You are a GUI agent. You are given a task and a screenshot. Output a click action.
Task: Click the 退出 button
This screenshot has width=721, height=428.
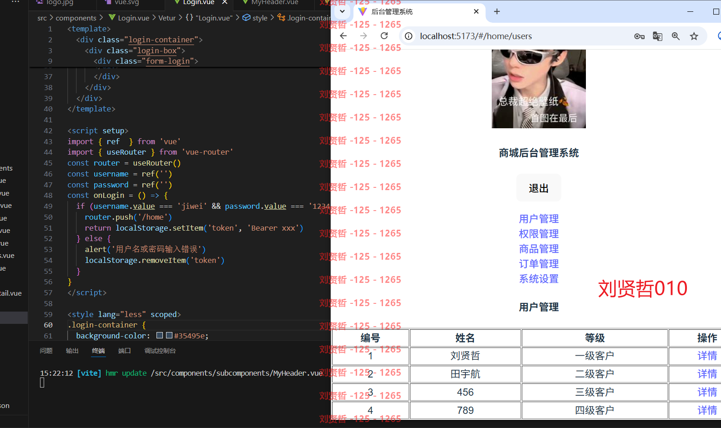(x=539, y=188)
